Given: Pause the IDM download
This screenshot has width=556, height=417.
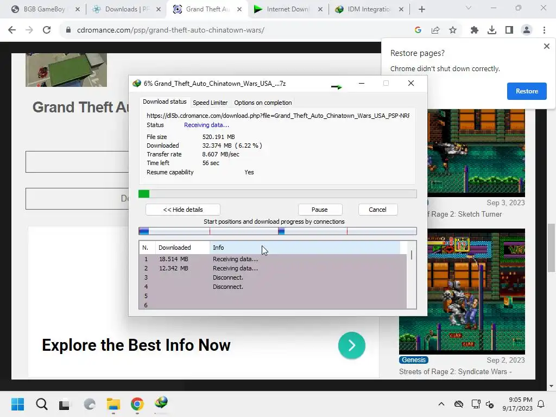Looking at the screenshot, I should click(x=319, y=210).
